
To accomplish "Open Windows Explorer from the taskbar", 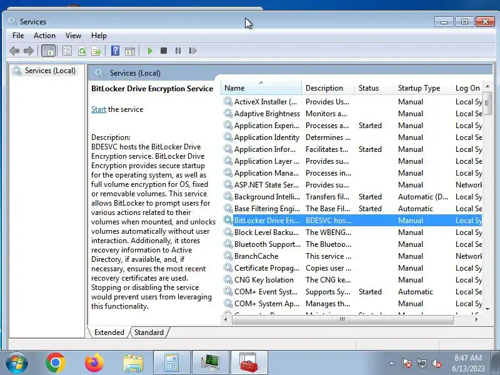I will coord(133,363).
